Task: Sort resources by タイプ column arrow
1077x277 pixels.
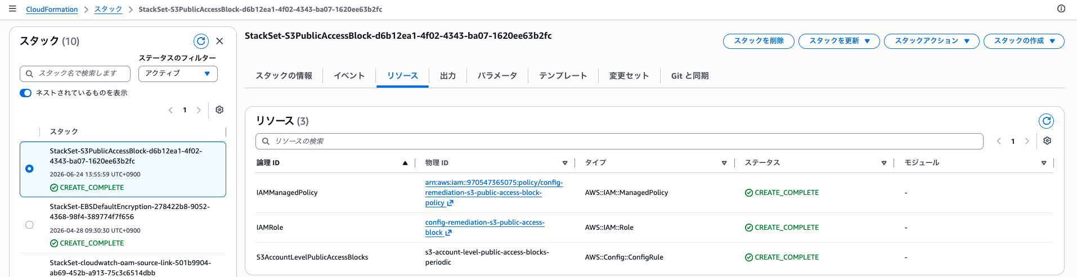Action: pyautogui.click(x=724, y=163)
